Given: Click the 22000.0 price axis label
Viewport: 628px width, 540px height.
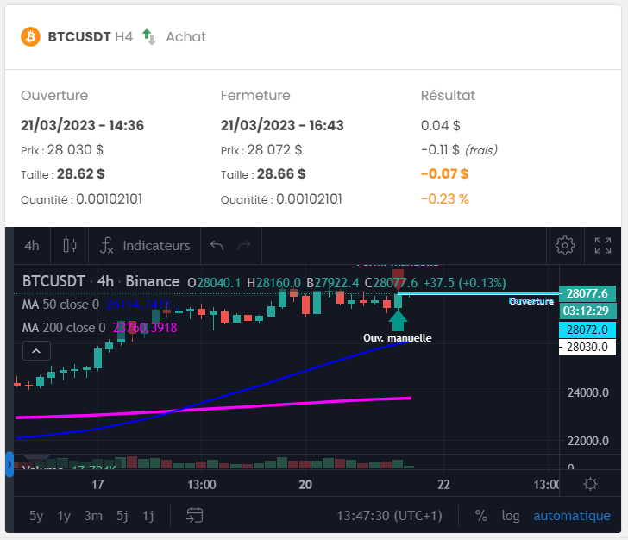Looking at the screenshot, I should [588, 441].
